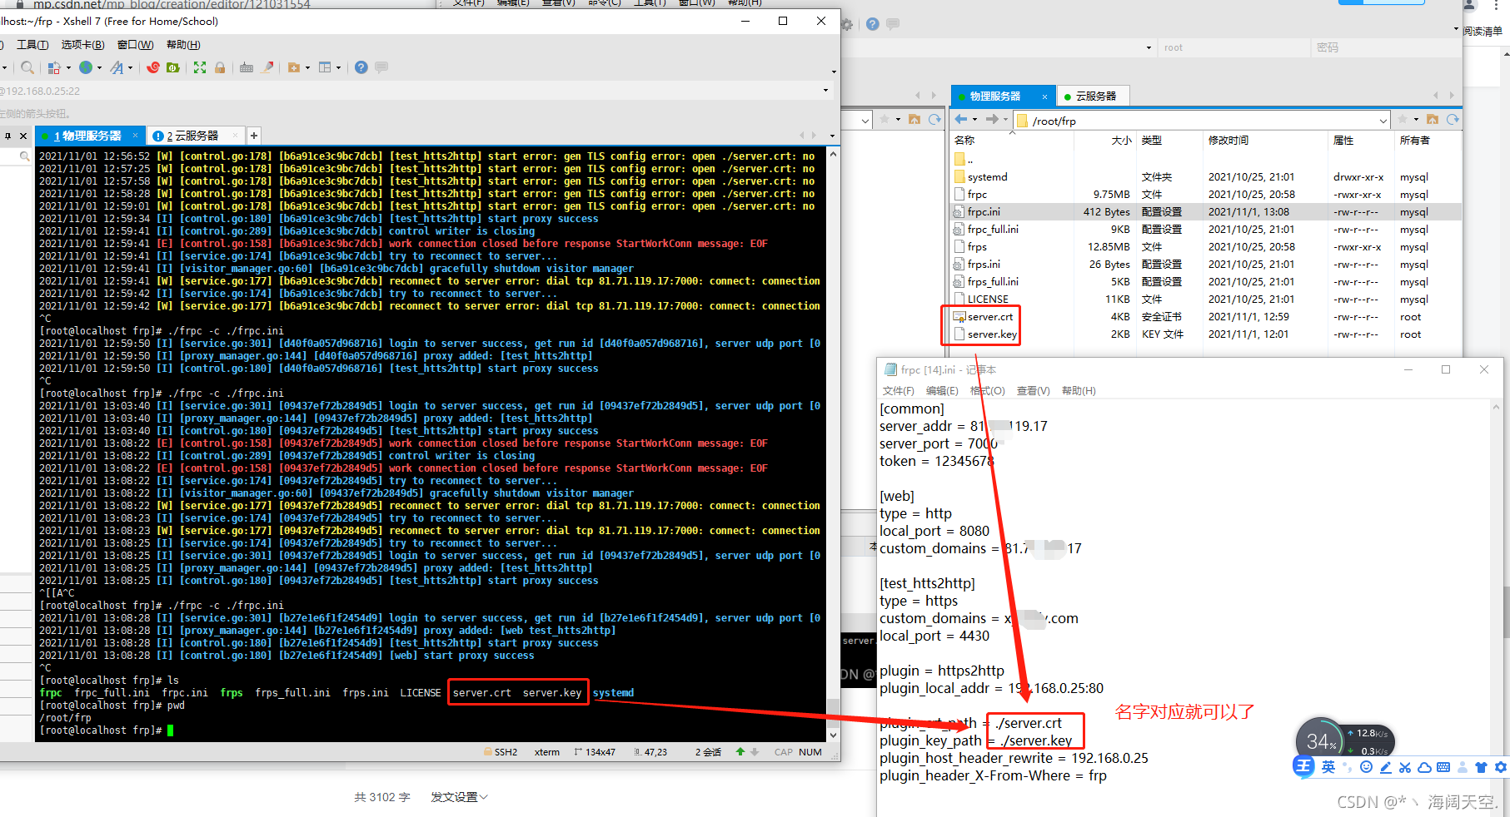The image size is (1510, 817).
Task: Select the server.crt file in Xftp
Action: click(x=990, y=317)
